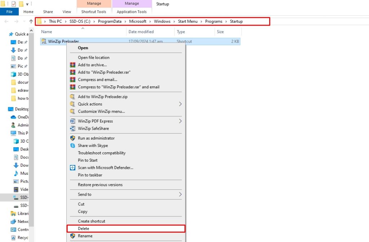The width and height of the screenshot is (369, 242).
Task: Click Cut in context menu
Action: click(126, 204)
